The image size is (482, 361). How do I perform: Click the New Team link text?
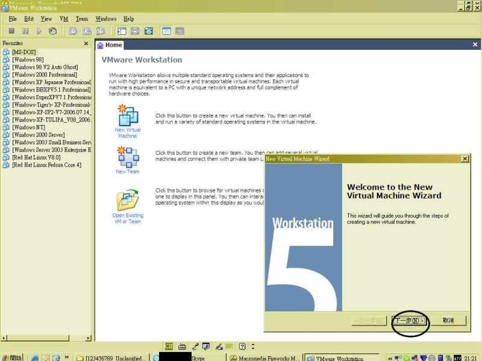[x=128, y=171]
